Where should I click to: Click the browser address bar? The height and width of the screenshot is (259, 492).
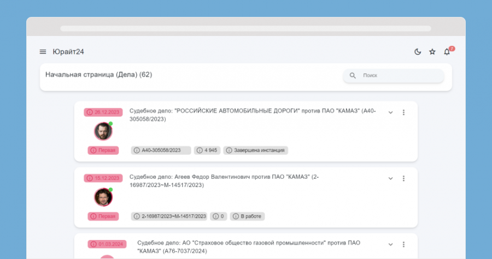(x=245, y=28)
